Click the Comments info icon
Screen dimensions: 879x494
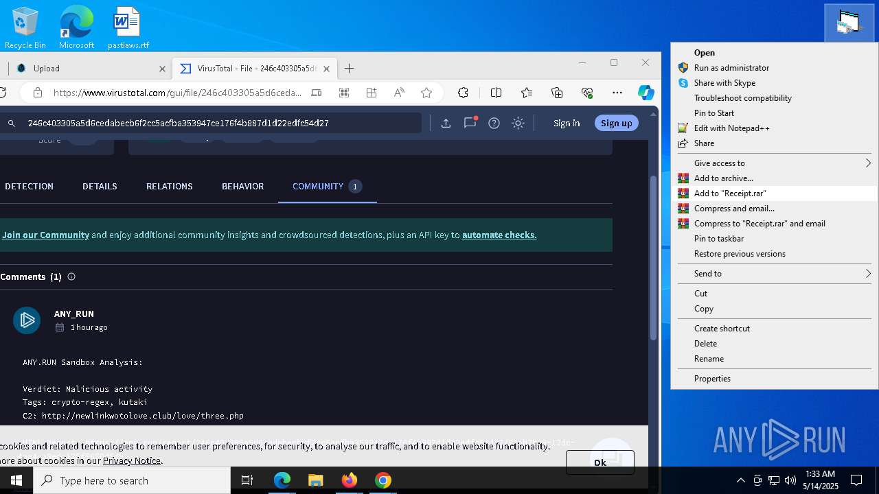tap(71, 277)
